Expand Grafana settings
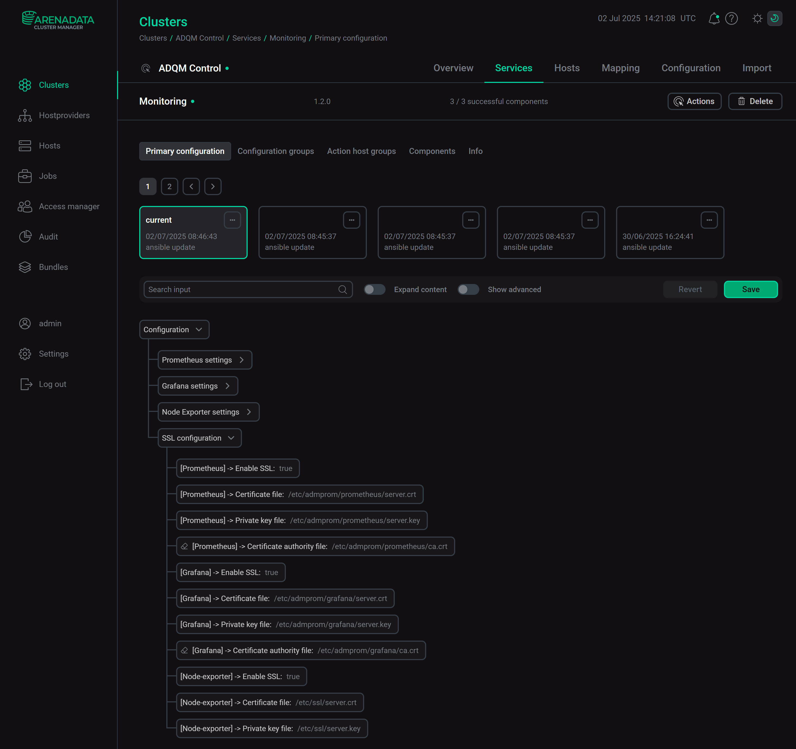 point(228,386)
